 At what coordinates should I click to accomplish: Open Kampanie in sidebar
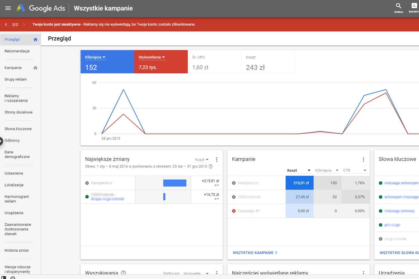point(13,68)
